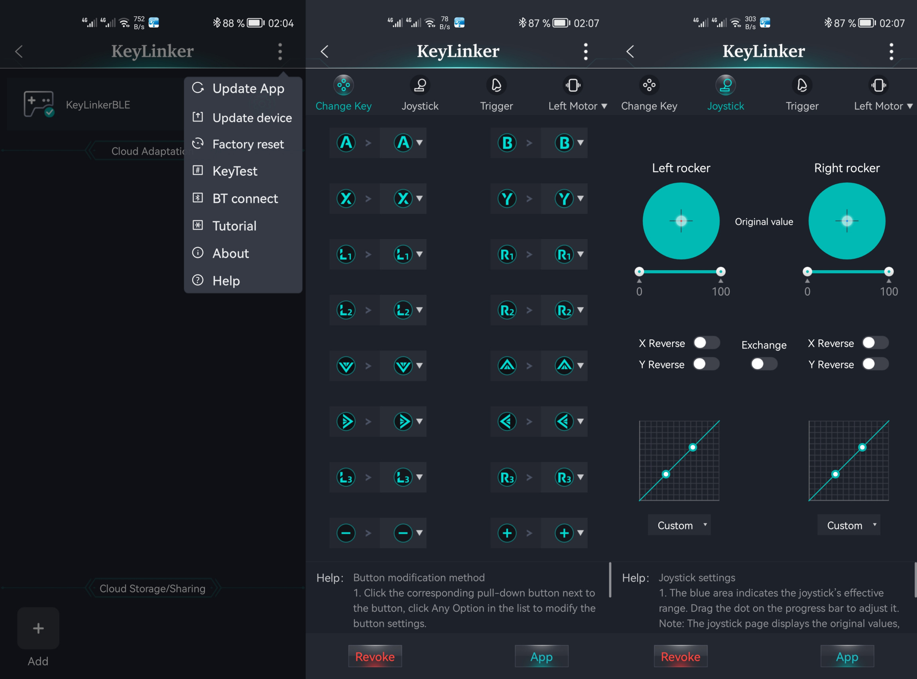917x679 pixels.
Task: Click left rocker range slider minimum handle
Action: click(639, 271)
